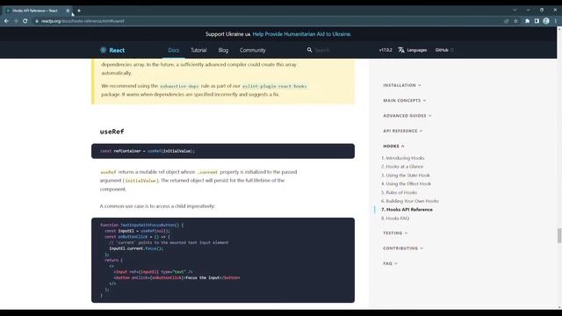Open browser side panel icon
562x316 pixels.
[x=537, y=21]
